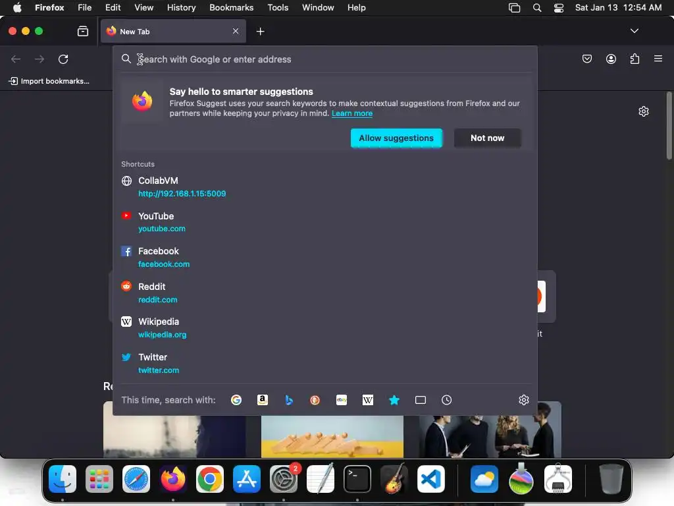Open App Store from the dock
Image resolution: width=674 pixels, height=506 pixels.
click(247, 479)
